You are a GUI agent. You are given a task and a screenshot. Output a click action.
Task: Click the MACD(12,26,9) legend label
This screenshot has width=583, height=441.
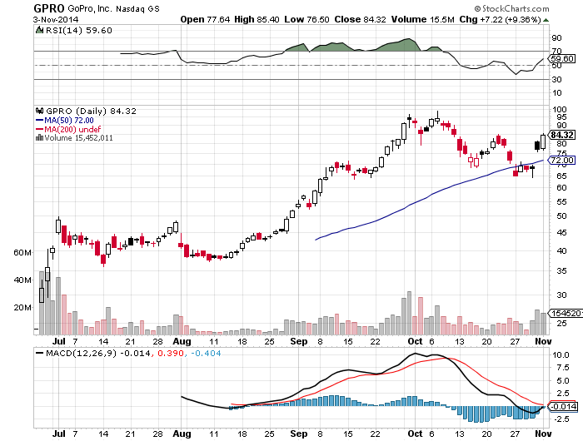tap(81, 354)
